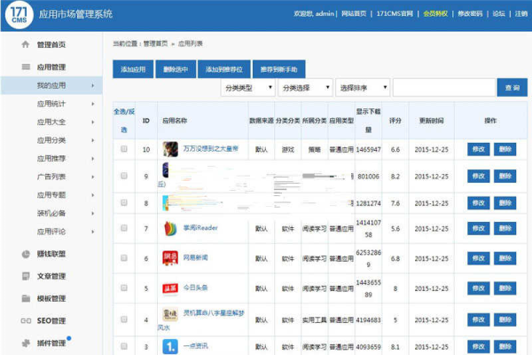Click the 文章管理 document icon
This screenshot has height=355, width=532.
coord(26,276)
